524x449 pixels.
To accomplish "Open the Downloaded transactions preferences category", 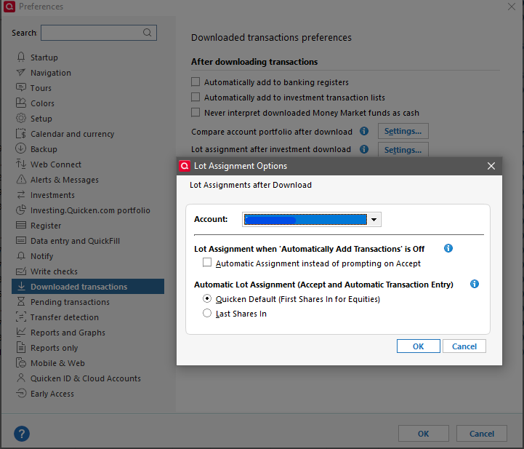I will tap(88, 287).
